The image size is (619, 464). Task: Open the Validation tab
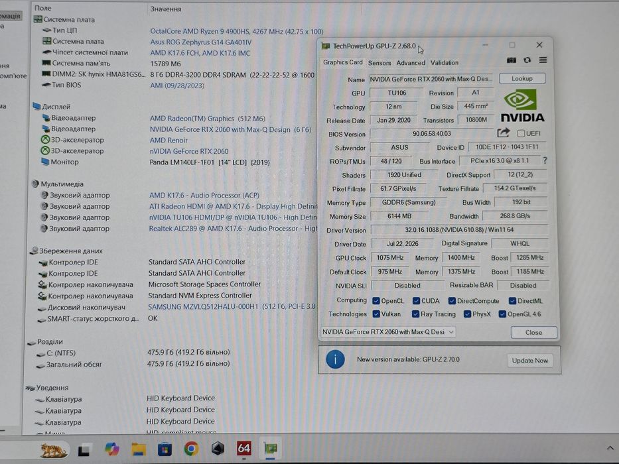(x=445, y=63)
